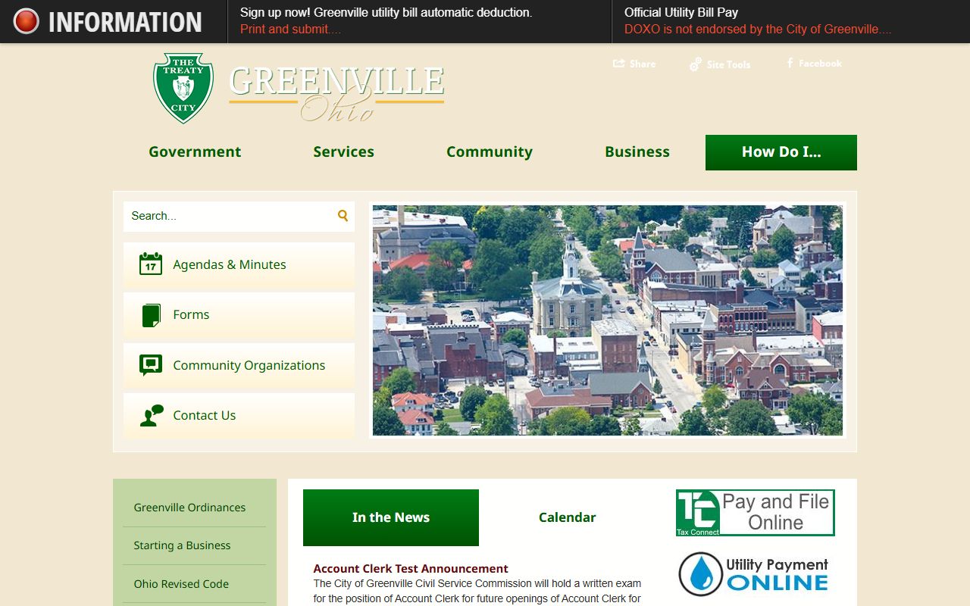Open Greenville Ordinances in the sidebar

coord(189,508)
